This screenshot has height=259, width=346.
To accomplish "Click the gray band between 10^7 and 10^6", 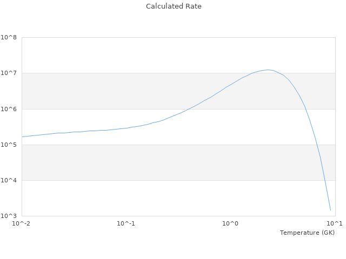I will 108,91.
